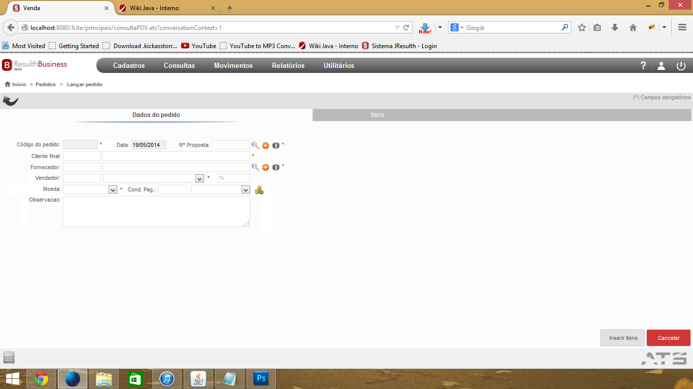Viewport: 693px width, 389px height.
Task: Click the orange plus icon beside Nº Proposta
Action: click(265, 145)
